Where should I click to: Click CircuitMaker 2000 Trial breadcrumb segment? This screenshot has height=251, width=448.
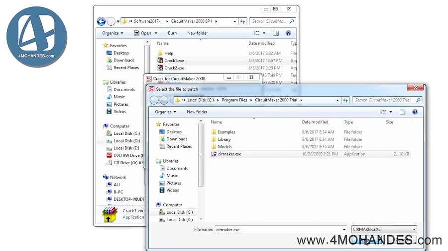276,100
